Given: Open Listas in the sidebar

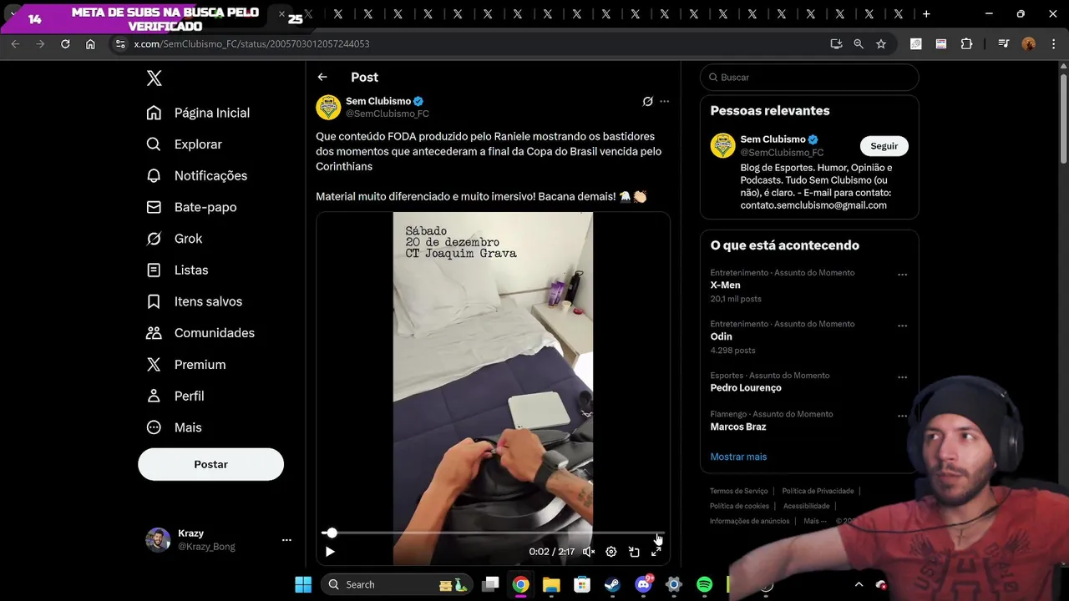Looking at the screenshot, I should [177, 270].
